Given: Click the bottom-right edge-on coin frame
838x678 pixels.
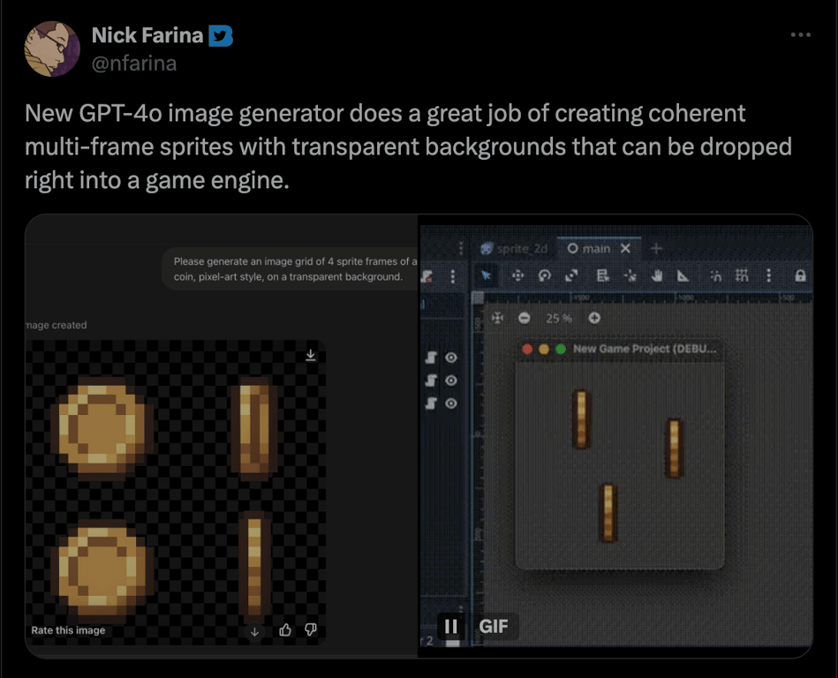Looking at the screenshot, I should pos(255,567).
